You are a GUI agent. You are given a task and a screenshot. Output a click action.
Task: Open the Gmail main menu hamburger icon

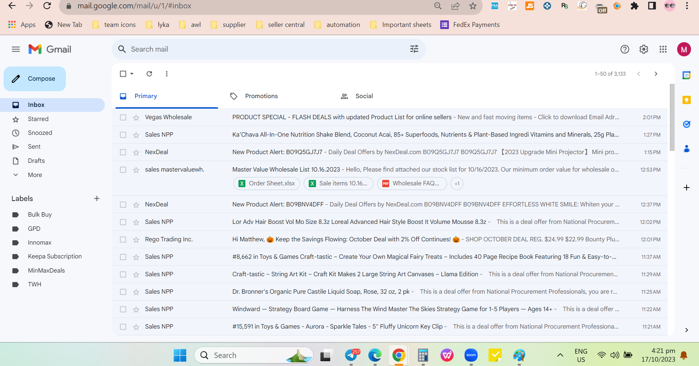tap(16, 49)
